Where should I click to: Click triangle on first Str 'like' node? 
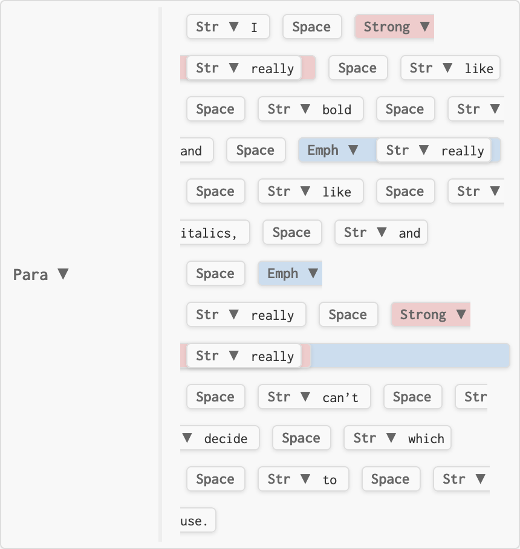click(447, 68)
